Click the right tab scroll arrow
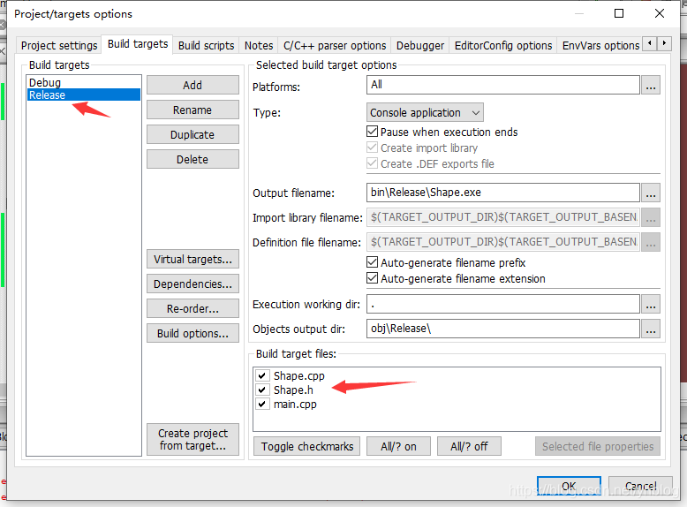The height and width of the screenshot is (507, 687). [664, 43]
